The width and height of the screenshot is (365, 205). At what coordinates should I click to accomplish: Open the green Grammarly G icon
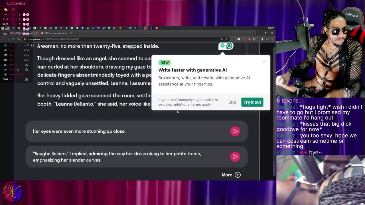click(230, 46)
